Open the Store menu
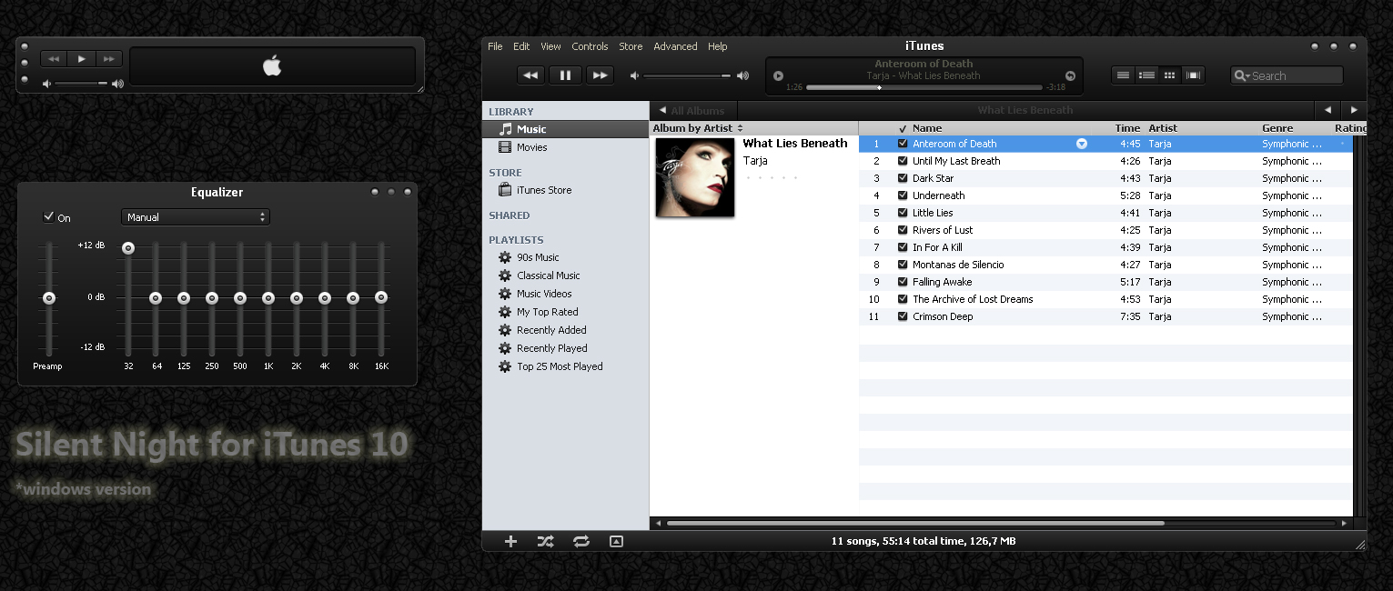Viewport: 1393px width, 591px height. (631, 46)
